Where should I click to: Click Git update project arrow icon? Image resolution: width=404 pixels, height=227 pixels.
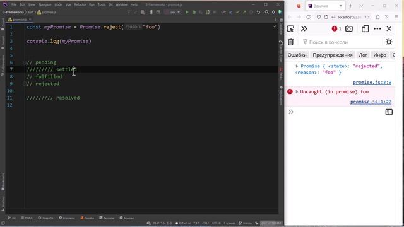tap(230, 12)
